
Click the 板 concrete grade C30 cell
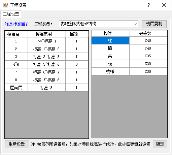(x=148, y=64)
